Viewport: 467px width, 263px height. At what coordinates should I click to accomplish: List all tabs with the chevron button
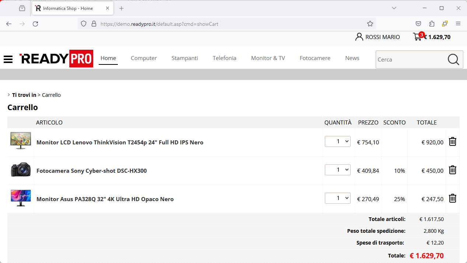pos(394,8)
